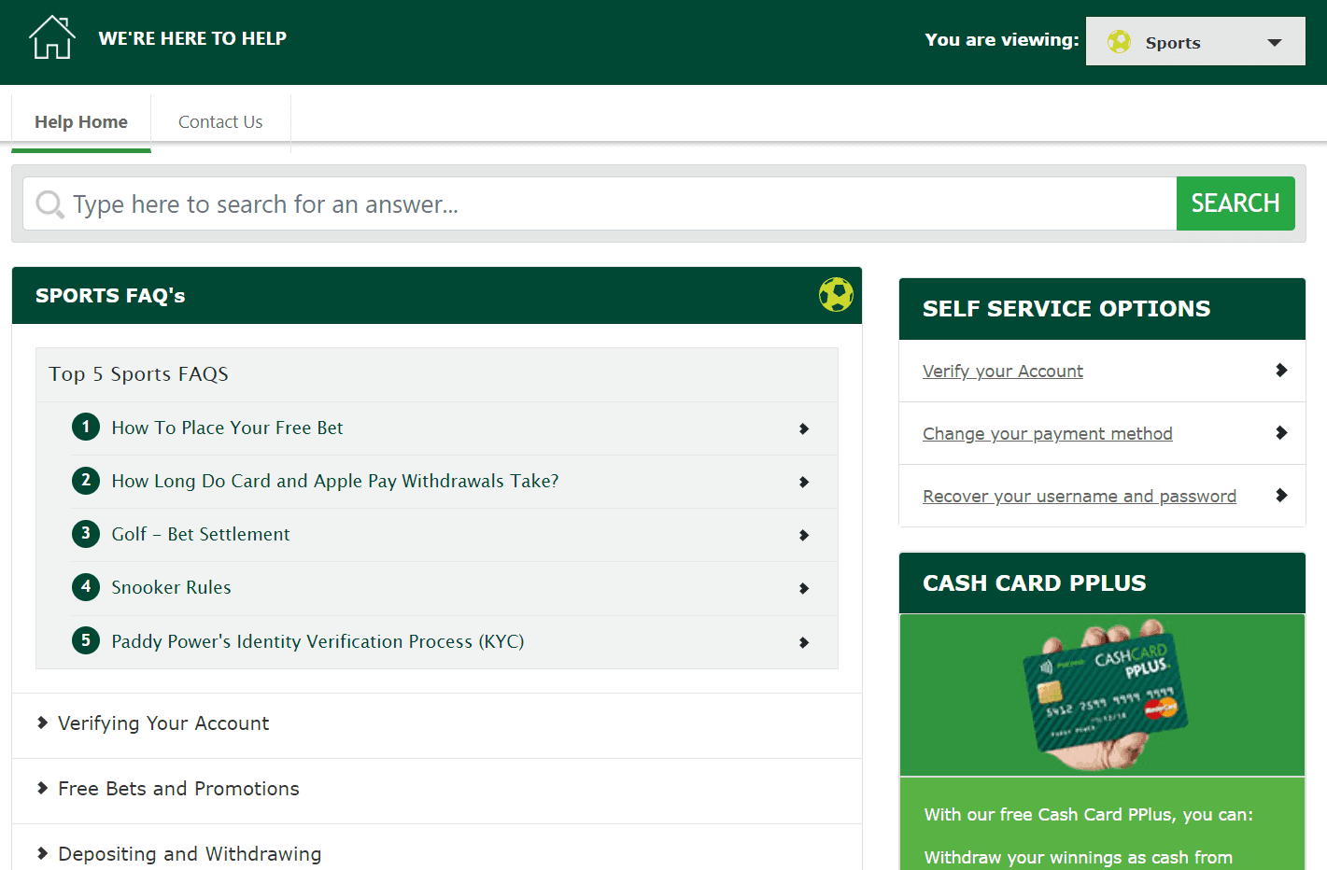
Task: Open How To Place Your Free Bet
Action: (227, 428)
